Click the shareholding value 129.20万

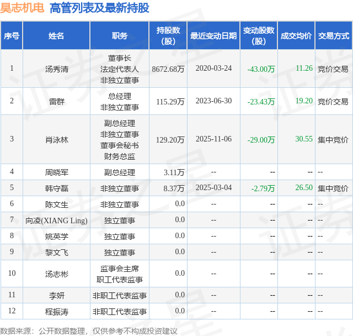point(170,140)
